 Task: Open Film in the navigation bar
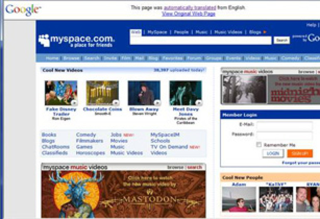click(x=126, y=58)
